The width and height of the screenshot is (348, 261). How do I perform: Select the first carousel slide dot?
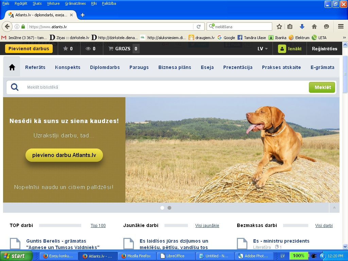(x=162, y=208)
